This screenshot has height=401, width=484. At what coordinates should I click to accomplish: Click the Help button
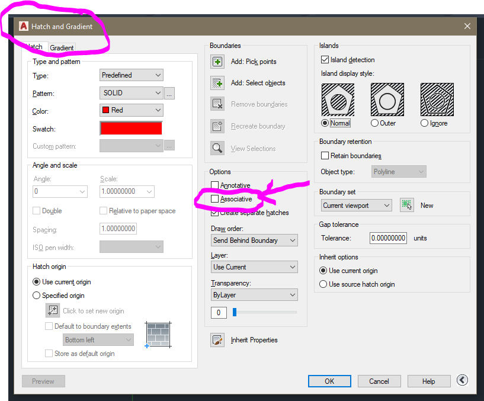428,381
